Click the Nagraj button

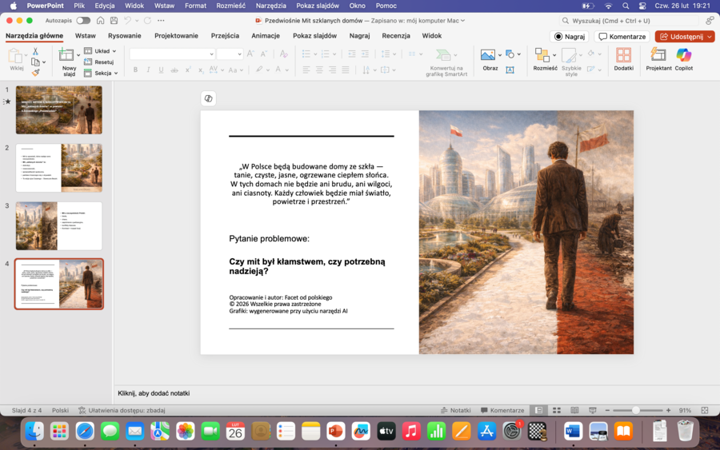click(x=569, y=36)
